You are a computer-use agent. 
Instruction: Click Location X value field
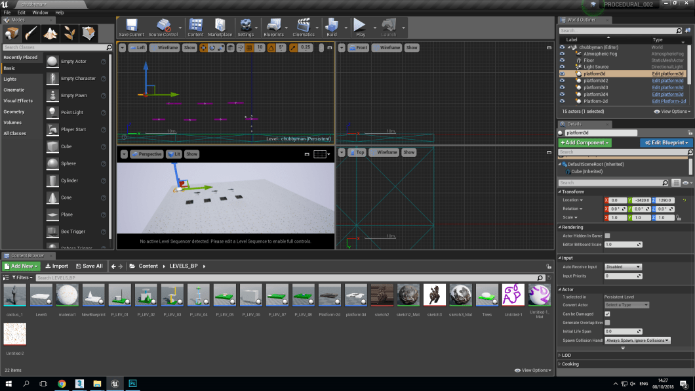(618, 200)
